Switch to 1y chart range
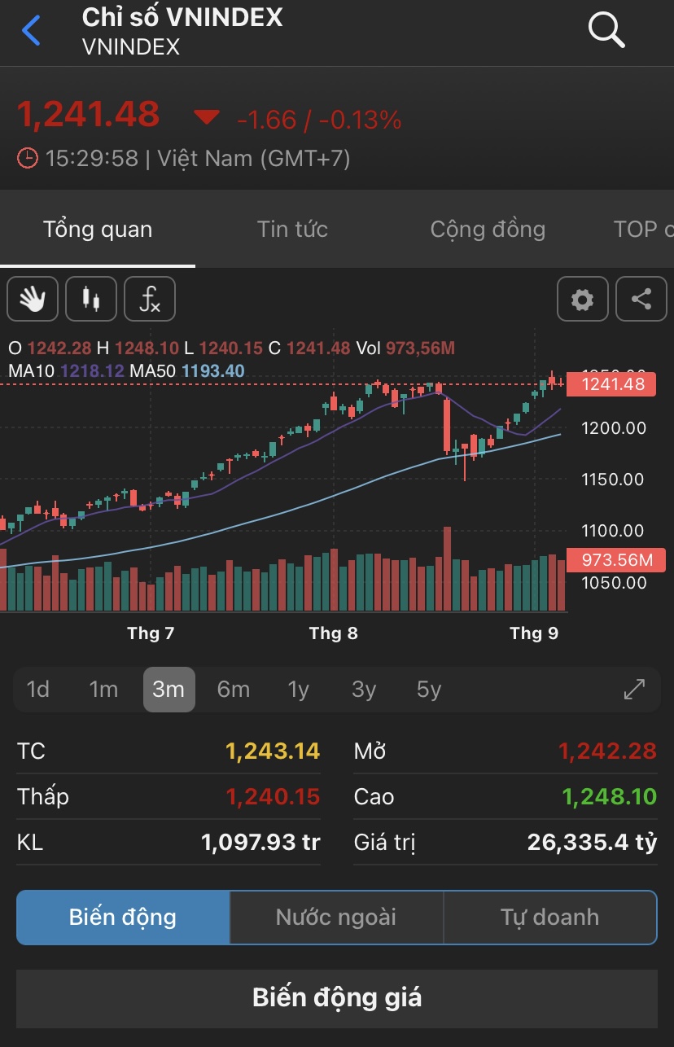The width and height of the screenshot is (674, 1047). click(299, 690)
